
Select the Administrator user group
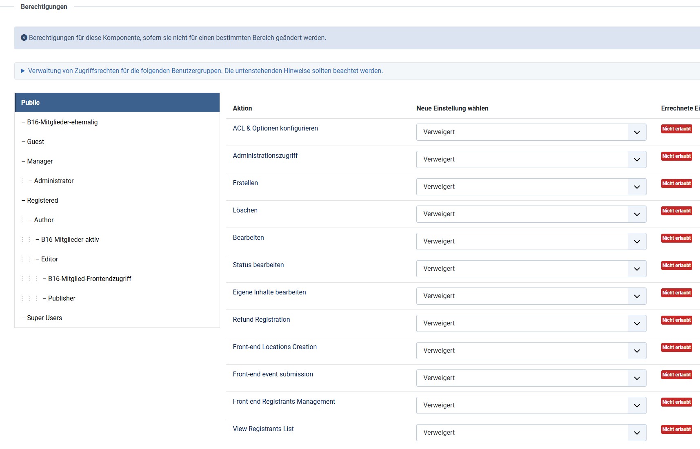point(53,181)
